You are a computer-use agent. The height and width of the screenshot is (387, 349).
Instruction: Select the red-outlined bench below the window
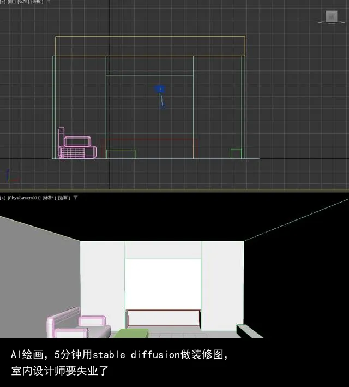click(163, 317)
